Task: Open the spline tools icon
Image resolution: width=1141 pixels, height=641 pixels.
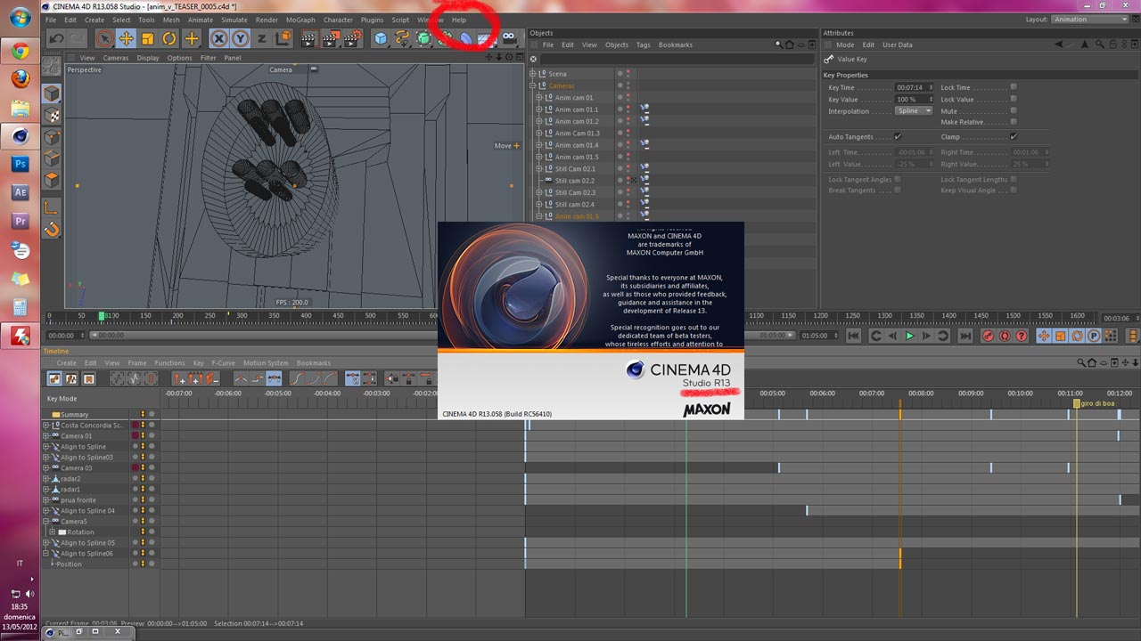Action: tap(402, 38)
